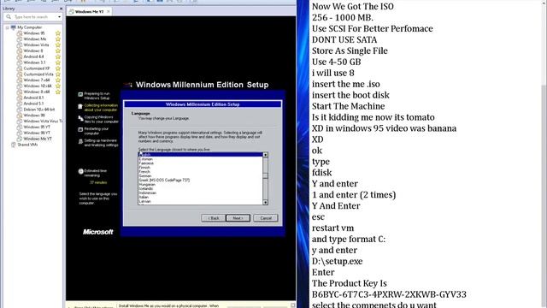Click the magnifier icon in the Library search
Image resolution: width=547 pixels, height=308 pixels.
click(x=9, y=17)
